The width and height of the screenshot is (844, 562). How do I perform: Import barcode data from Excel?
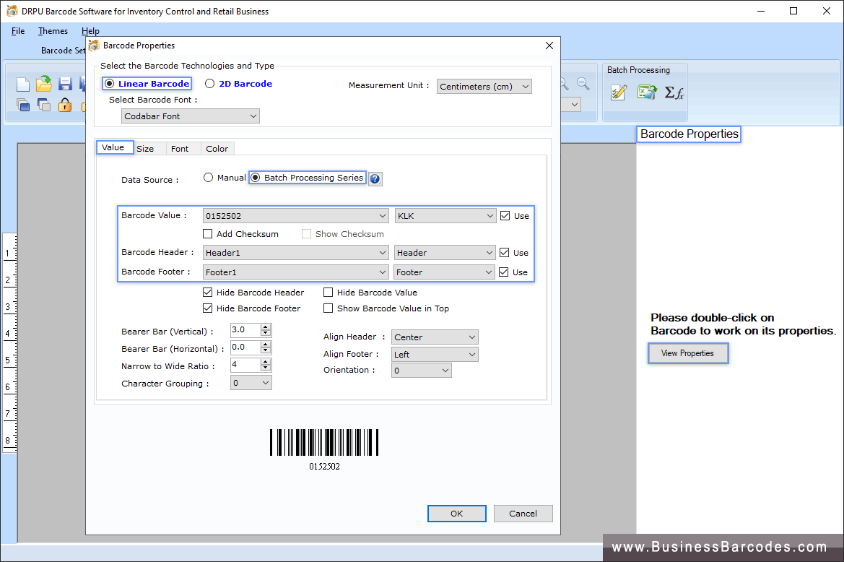[x=647, y=92]
